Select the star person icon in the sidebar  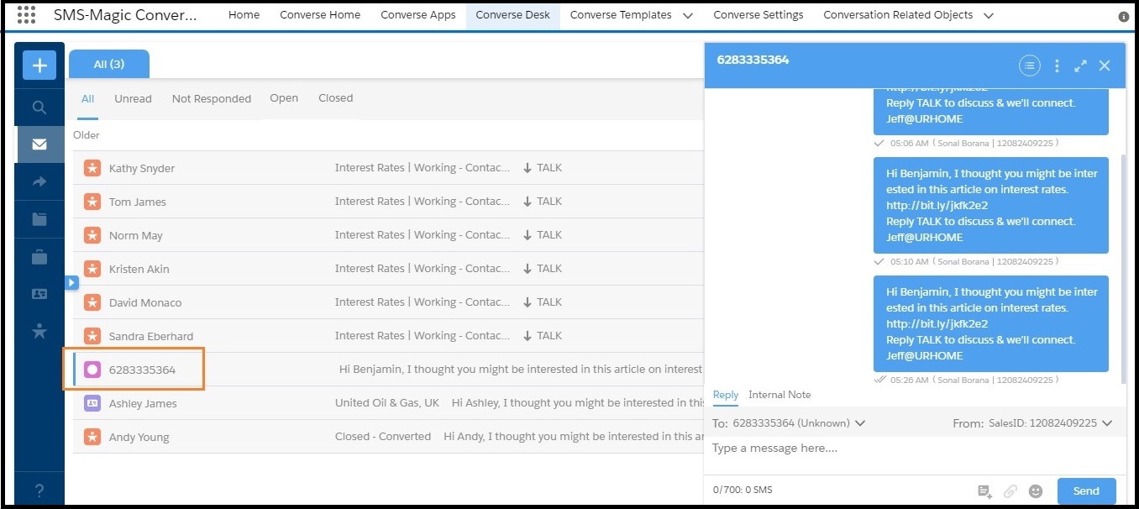point(39,331)
